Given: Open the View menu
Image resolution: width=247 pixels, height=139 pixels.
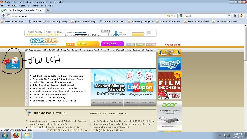Looking at the screenshot, I should click(14, 6).
